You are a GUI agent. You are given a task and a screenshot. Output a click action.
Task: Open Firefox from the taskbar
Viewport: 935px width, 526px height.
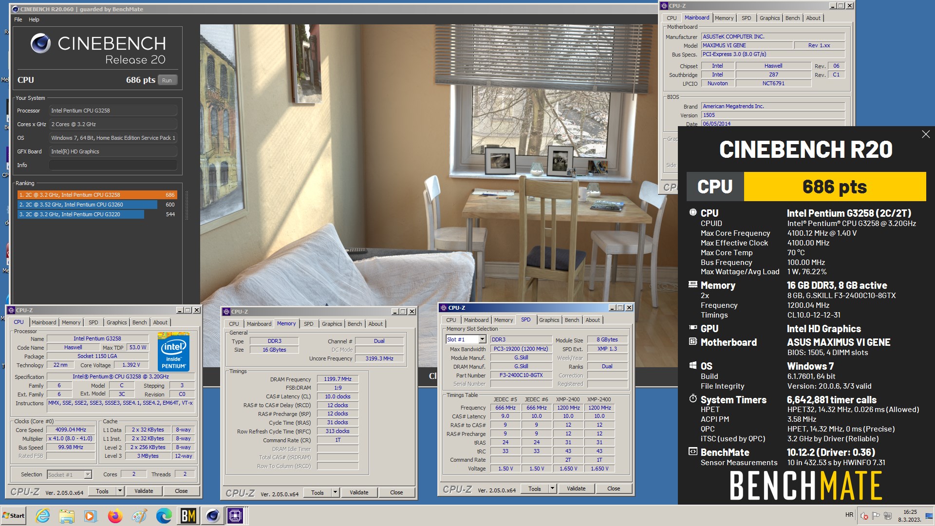pyautogui.click(x=115, y=516)
